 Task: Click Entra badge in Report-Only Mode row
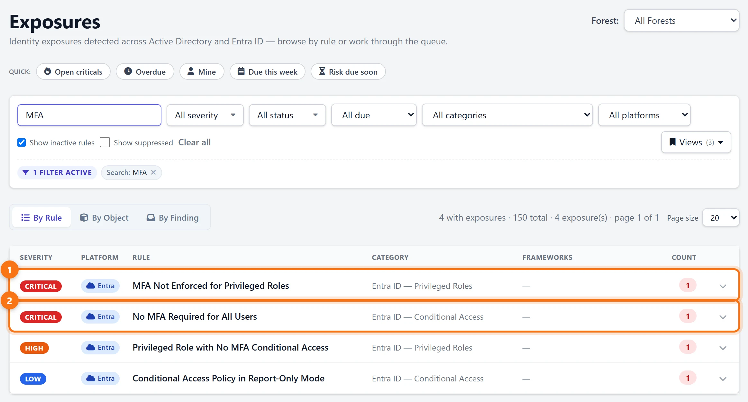tap(100, 378)
